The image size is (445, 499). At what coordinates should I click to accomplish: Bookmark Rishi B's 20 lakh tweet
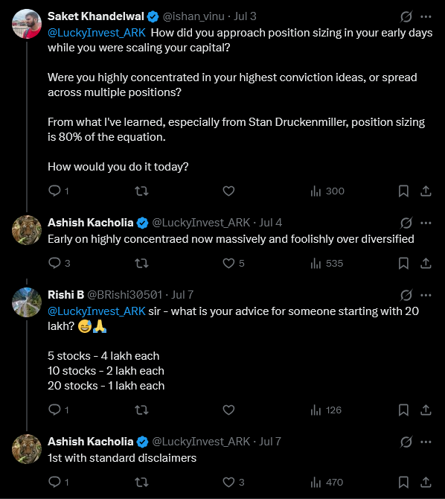(x=403, y=410)
